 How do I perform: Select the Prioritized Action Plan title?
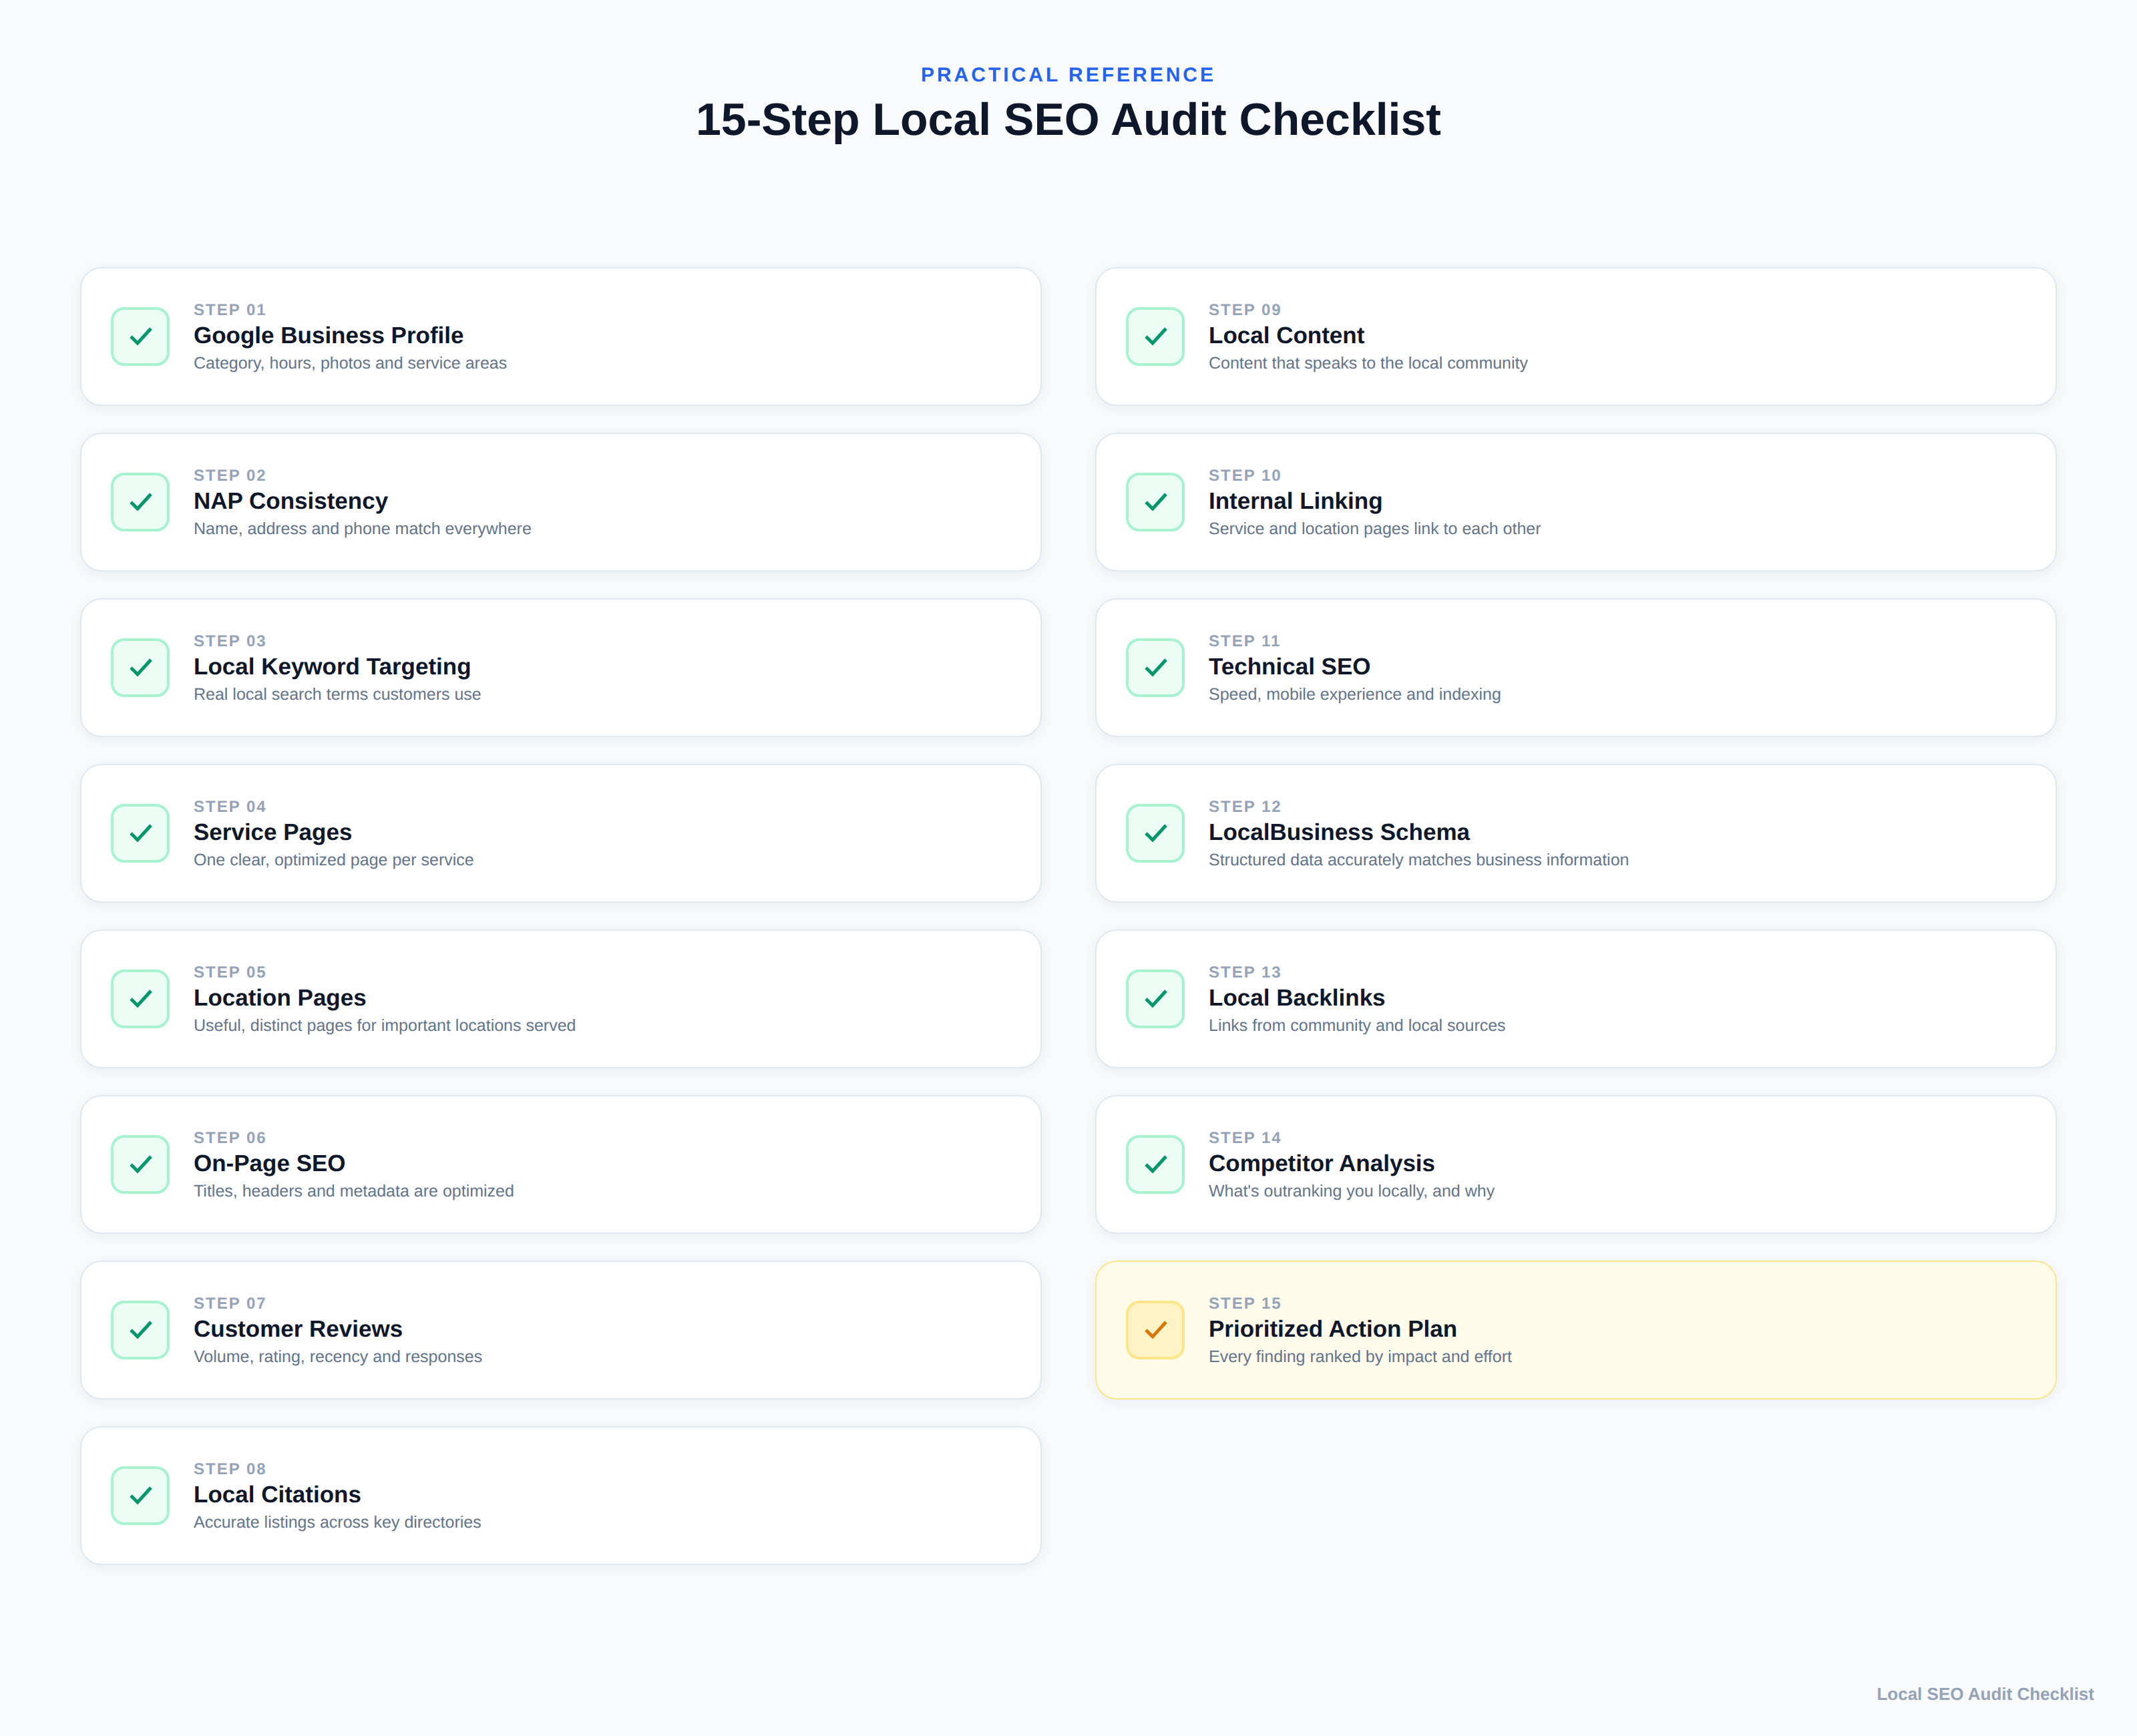tap(1332, 1329)
